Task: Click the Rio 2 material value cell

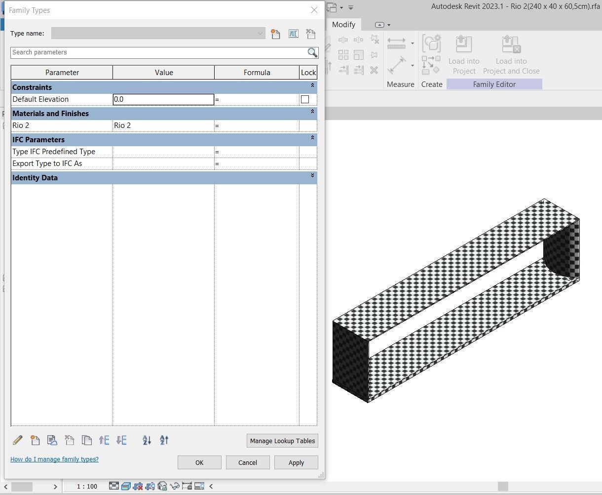Action: (x=163, y=125)
